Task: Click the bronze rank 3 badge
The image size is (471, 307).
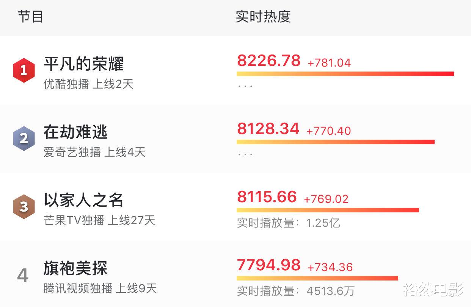Action: (24, 206)
